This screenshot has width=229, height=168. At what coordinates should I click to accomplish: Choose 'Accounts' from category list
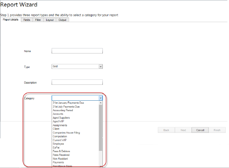tap(75, 114)
